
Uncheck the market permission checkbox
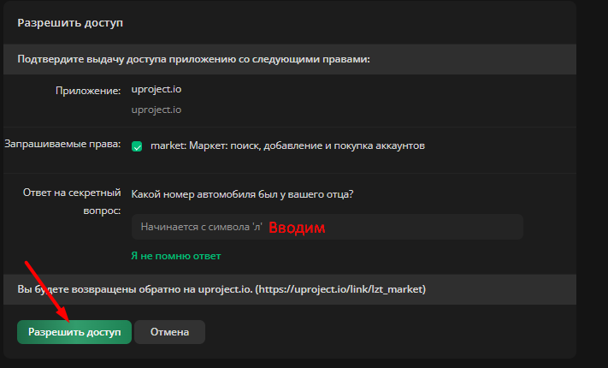coord(137,146)
